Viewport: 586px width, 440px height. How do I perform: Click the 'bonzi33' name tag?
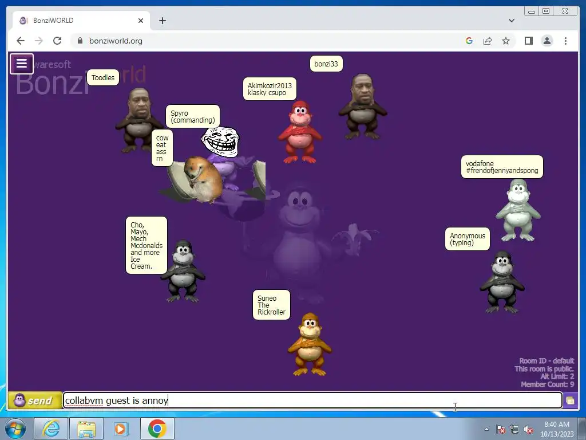(x=326, y=64)
